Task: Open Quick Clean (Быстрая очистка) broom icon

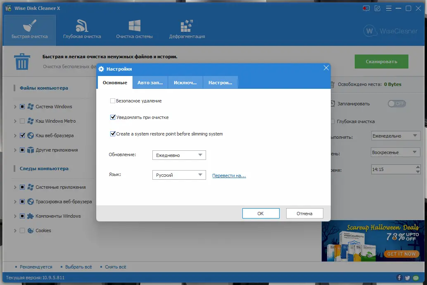Action: tap(29, 26)
